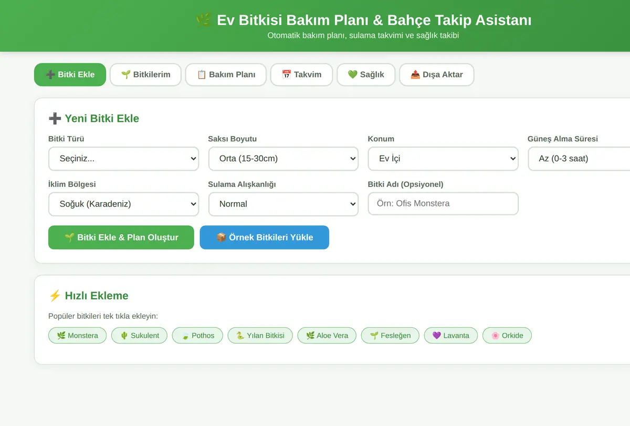Open the Güneş Alma Süresi dropdown
The height and width of the screenshot is (426, 630).
[579, 159]
